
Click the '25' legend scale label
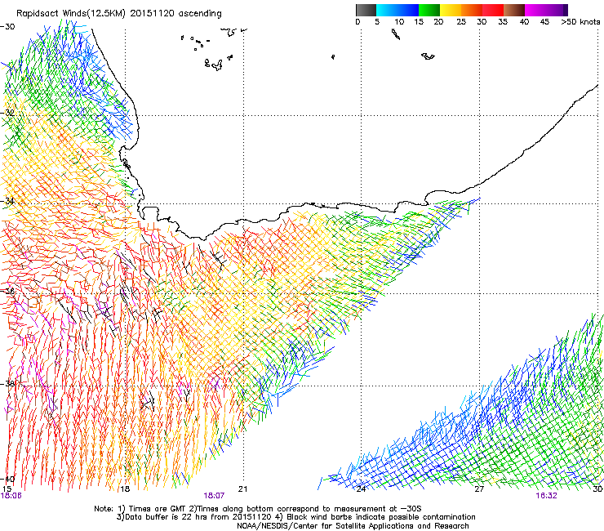click(x=461, y=22)
